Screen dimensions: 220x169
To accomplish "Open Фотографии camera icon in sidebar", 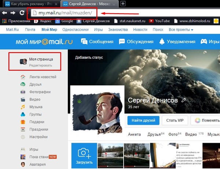I will tap(36, 92).
